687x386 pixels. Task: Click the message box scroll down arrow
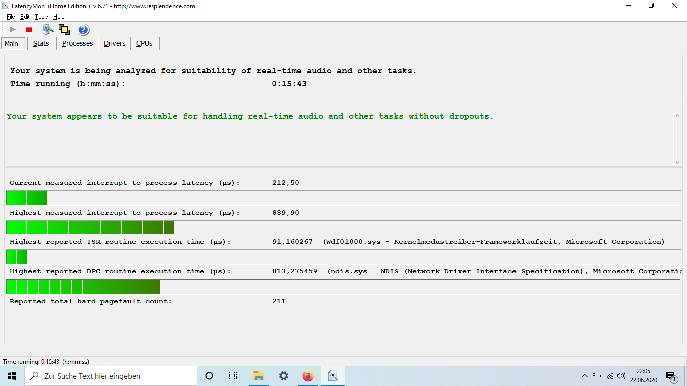tap(677, 162)
